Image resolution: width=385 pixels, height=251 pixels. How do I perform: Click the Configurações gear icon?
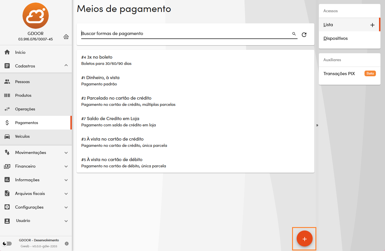[7, 207]
